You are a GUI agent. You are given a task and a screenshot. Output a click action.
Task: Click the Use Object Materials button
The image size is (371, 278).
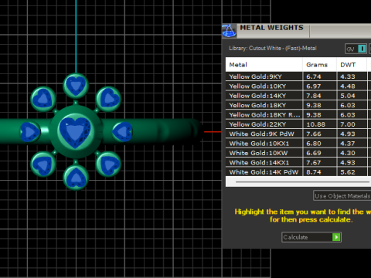tap(342, 196)
